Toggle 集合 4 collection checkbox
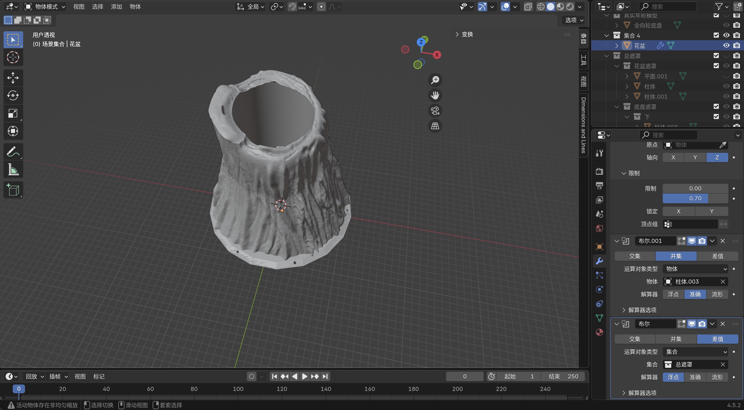Screen dimensions: 744x410 point(716,35)
